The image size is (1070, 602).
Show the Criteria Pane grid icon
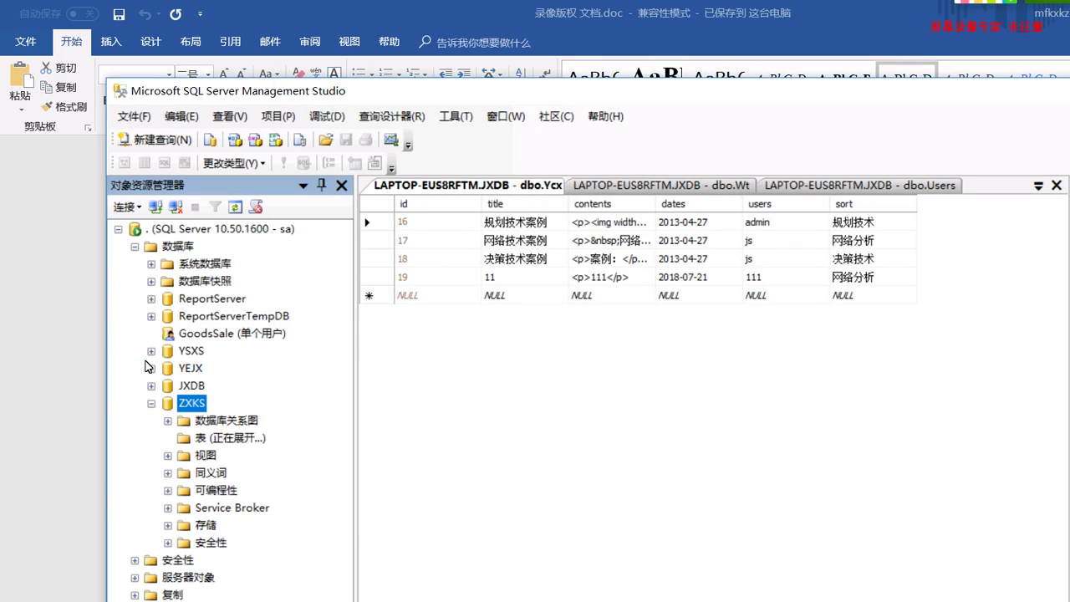click(145, 163)
